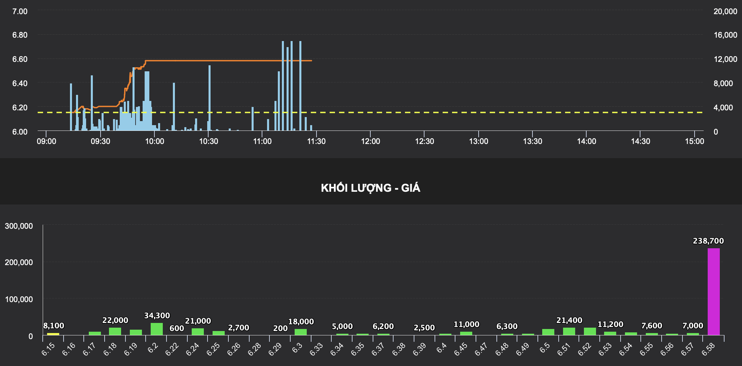This screenshot has width=742, height=366.
Task: Click the 21,000 bar at price 6.24
Action: click(198, 332)
